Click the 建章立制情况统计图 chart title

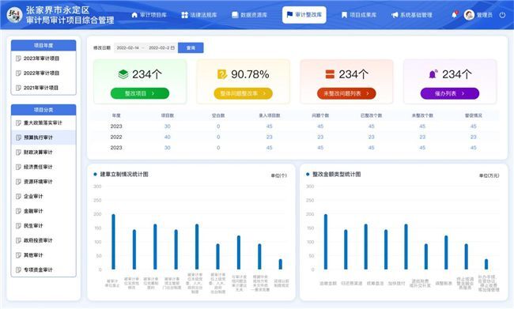(x=124, y=175)
